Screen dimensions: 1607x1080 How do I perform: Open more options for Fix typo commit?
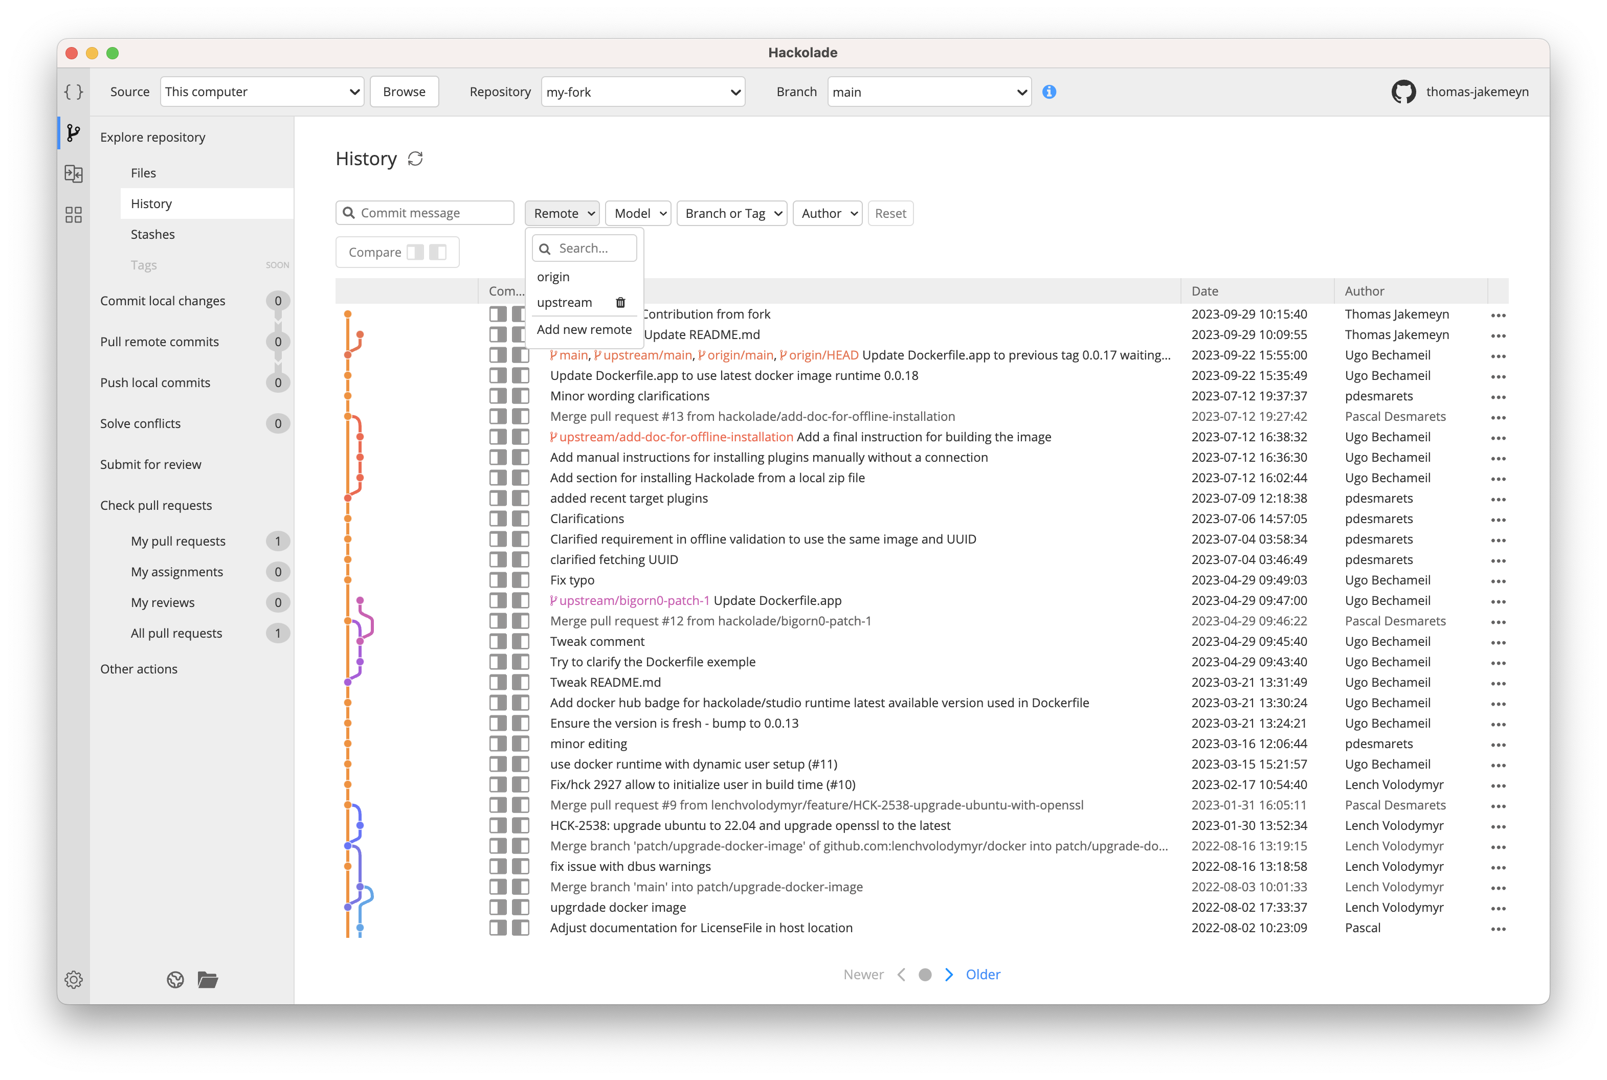point(1498,580)
